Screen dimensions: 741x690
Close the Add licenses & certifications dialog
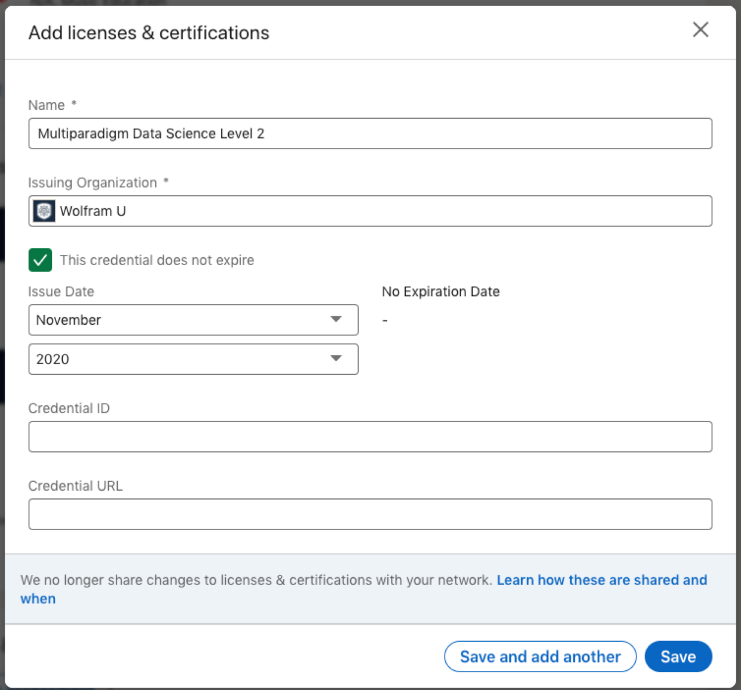(700, 30)
